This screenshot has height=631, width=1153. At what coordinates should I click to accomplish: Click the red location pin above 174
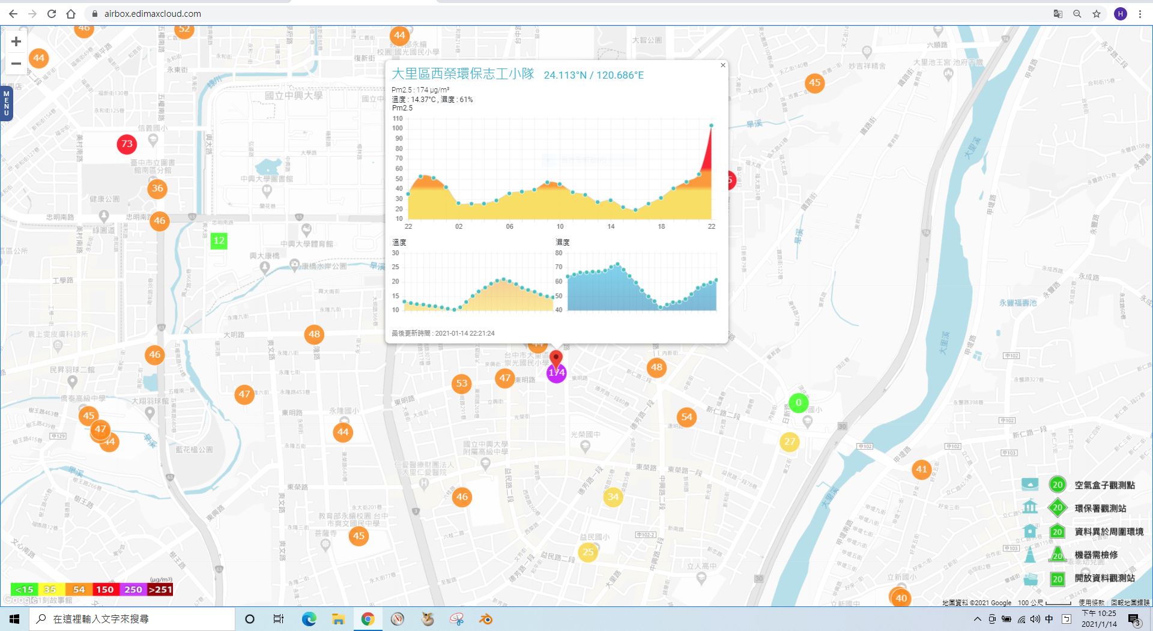pyautogui.click(x=556, y=358)
